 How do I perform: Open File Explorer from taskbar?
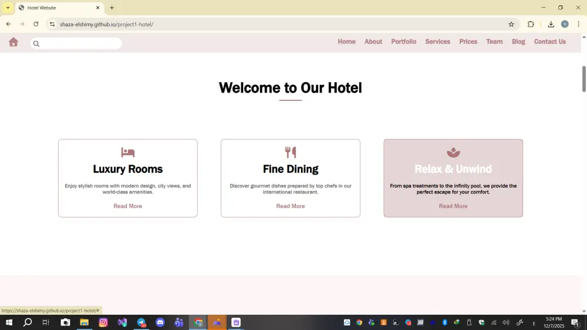(x=84, y=322)
